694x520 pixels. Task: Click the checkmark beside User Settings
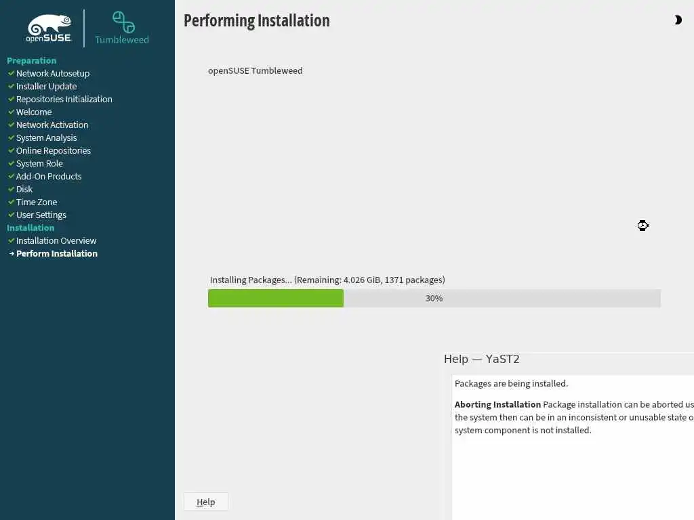(x=12, y=215)
